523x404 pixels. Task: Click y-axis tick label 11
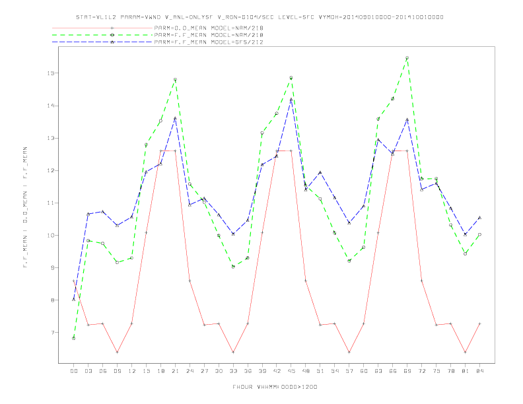51,203
